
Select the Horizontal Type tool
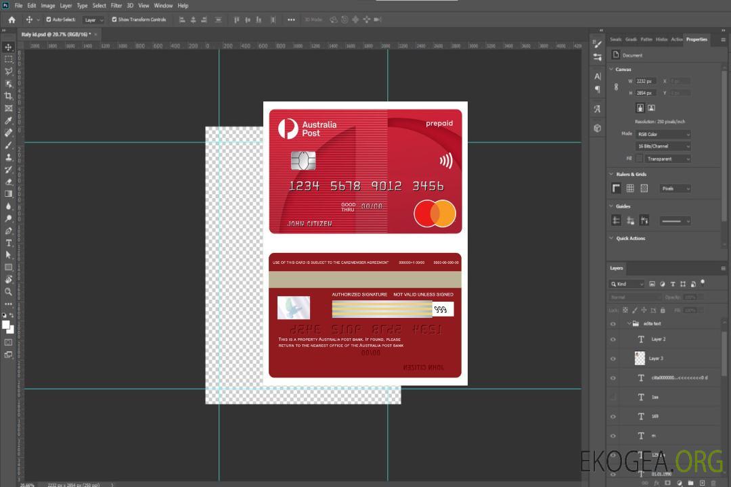(x=9, y=243)
